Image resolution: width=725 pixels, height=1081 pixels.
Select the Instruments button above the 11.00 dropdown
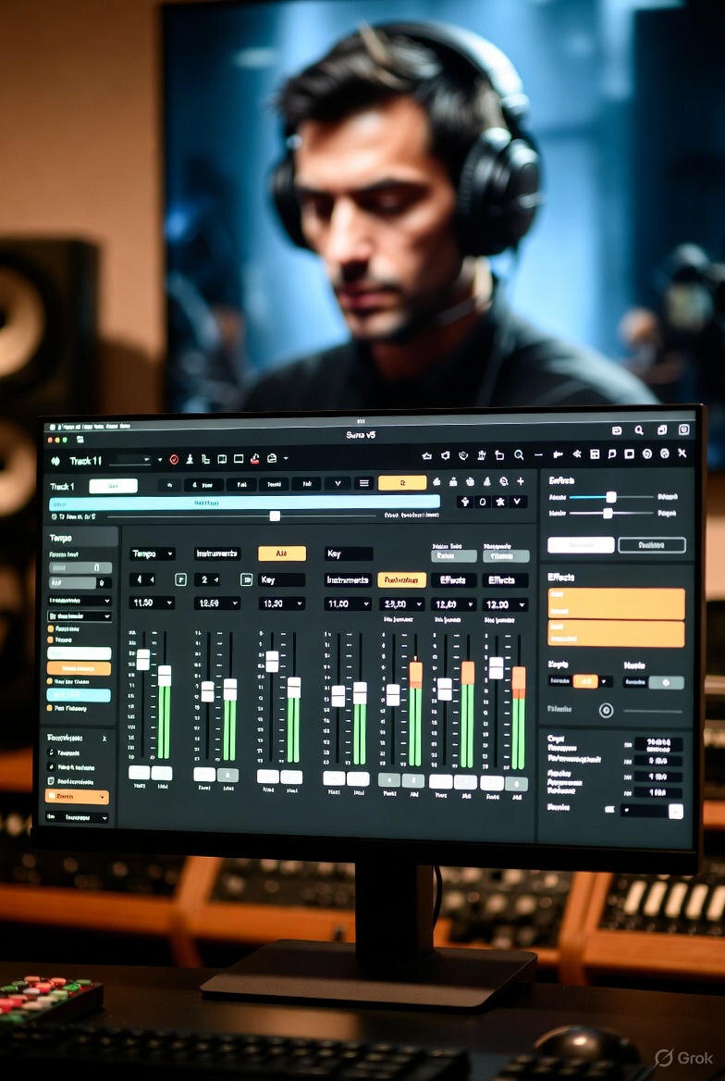(348, 580)
